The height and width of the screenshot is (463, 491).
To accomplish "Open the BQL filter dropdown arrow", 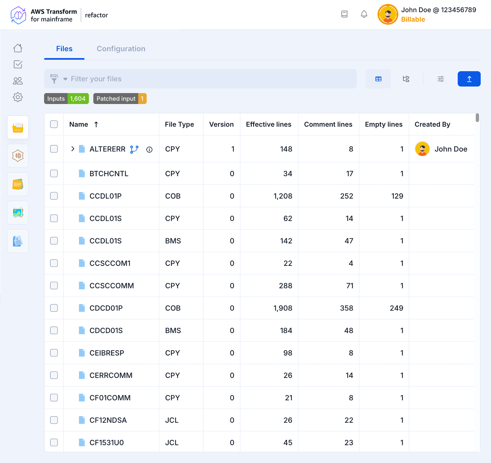I will (65, 79).
